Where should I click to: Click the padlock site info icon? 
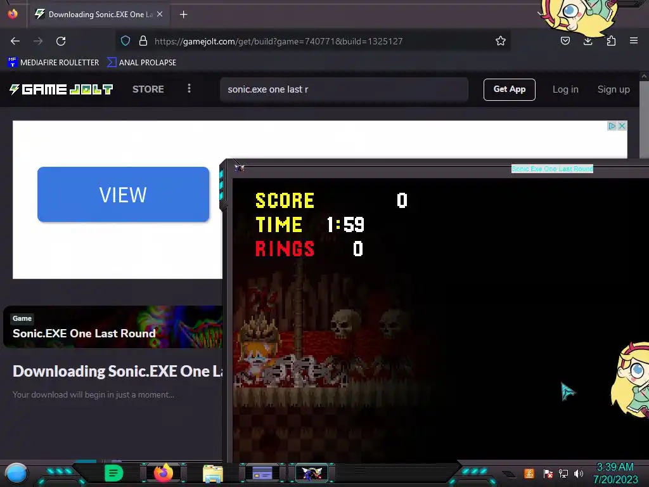(x=143, y=41)
